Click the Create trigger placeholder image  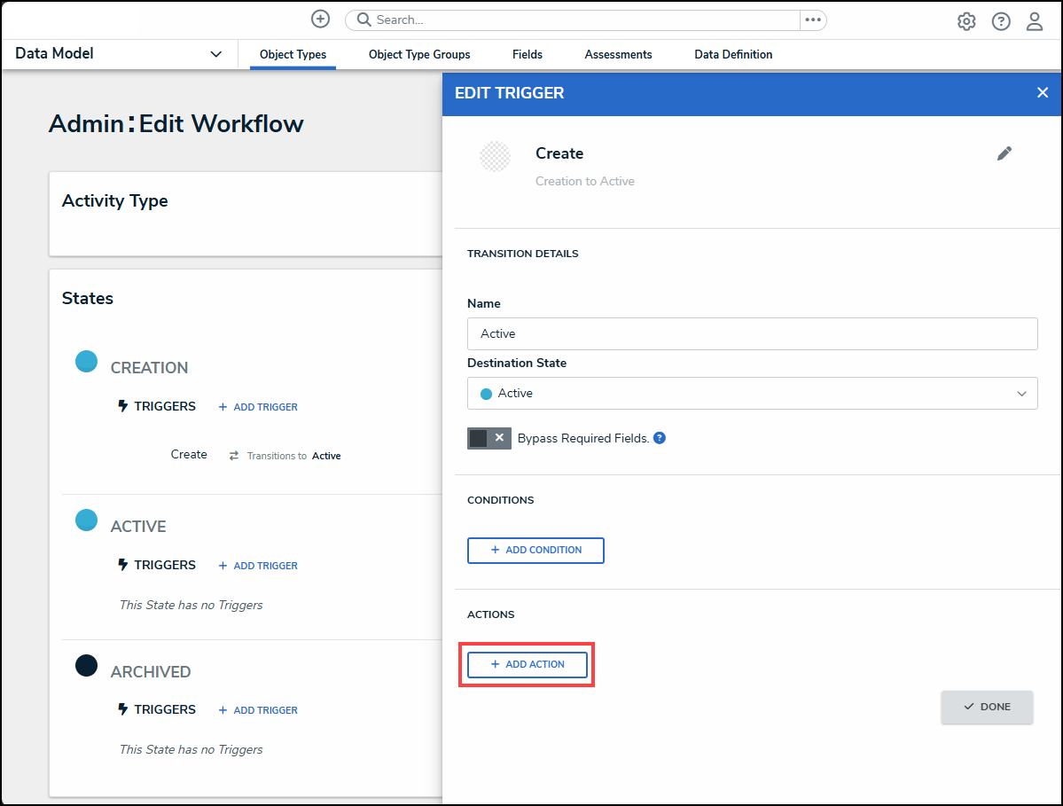point(495,157)
